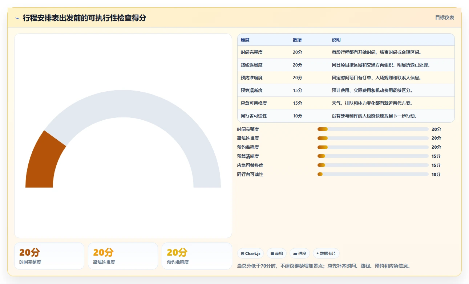Image resolution: width=469 pixels, height=284 pixels.
Task: Click the 预约准确度 progress bar
Action: click(373, 147)
